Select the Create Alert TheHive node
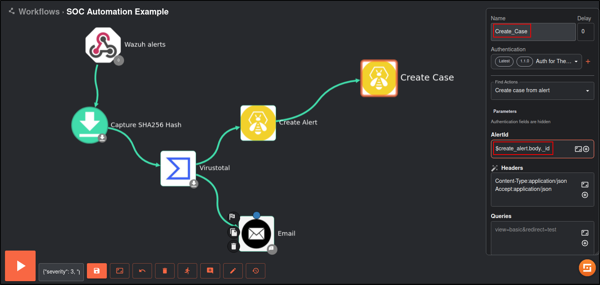The width and height of the screenshot is (600, 285). tap(258, 123)
